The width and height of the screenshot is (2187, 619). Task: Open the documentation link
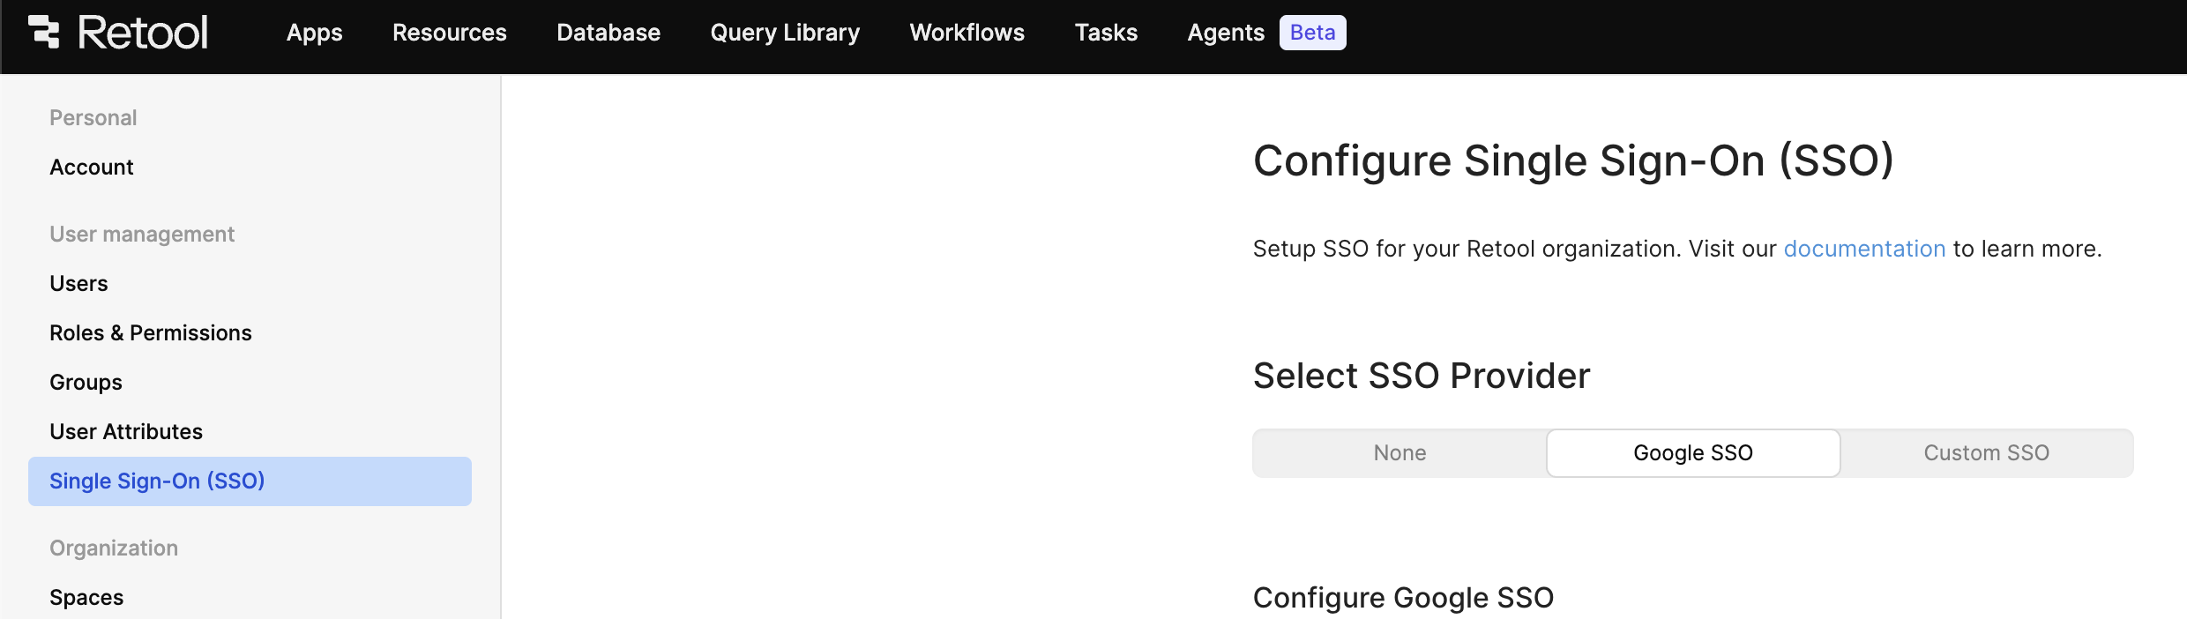[x=1863, y=249]
